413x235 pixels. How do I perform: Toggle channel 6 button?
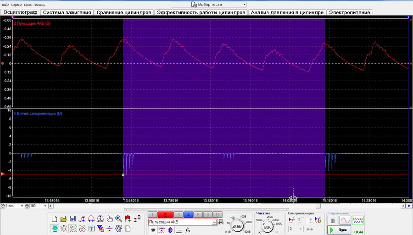coord(208,215)
